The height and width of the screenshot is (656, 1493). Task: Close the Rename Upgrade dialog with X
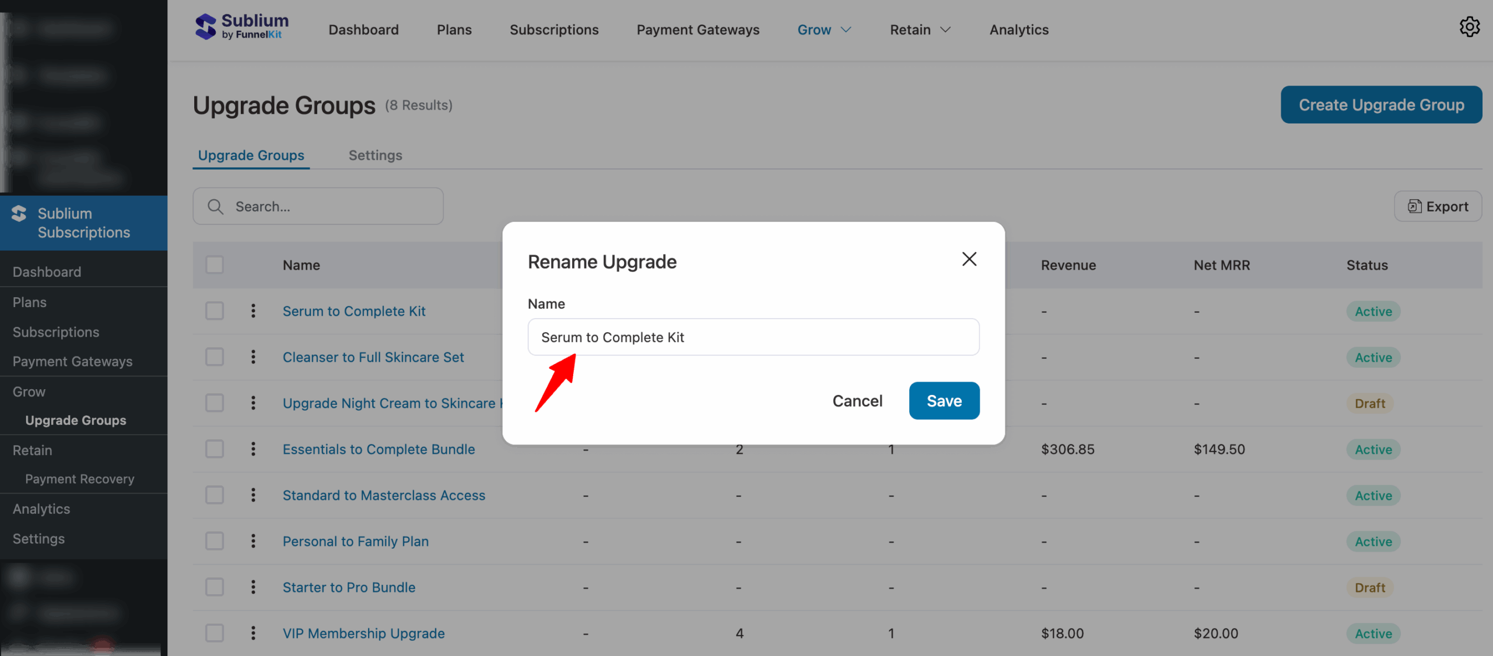[969, 259]
